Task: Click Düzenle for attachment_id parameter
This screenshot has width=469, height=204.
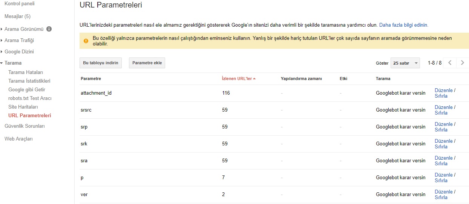Action: pyautogui.click(x=443, y=90)
